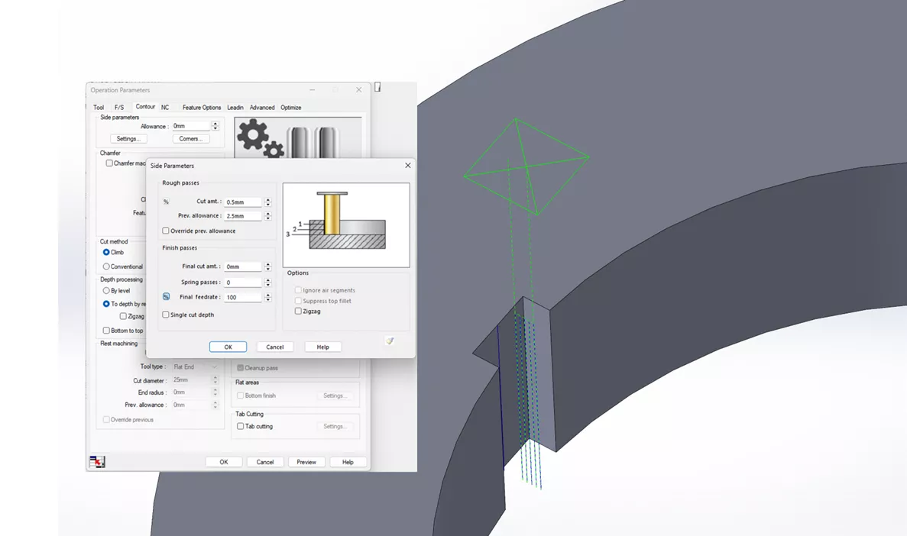Increase Cut amt. using its stepper arrow
This screenshot has width=907, height=536.
[x=267, y=199]
